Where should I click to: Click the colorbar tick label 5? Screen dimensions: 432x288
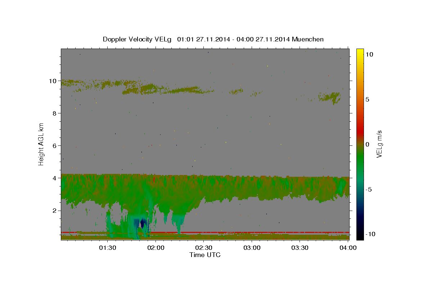367,99
